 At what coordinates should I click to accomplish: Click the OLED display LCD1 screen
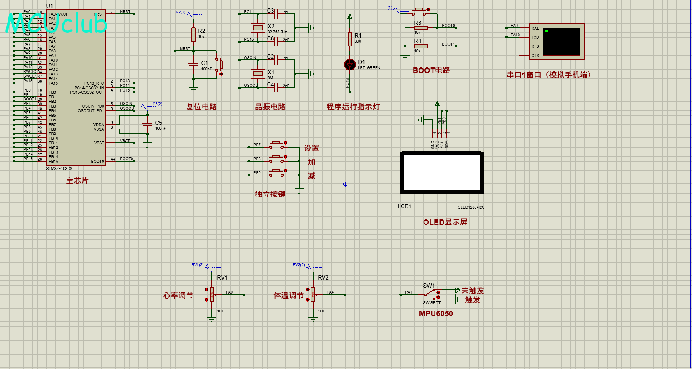point(442,172)
